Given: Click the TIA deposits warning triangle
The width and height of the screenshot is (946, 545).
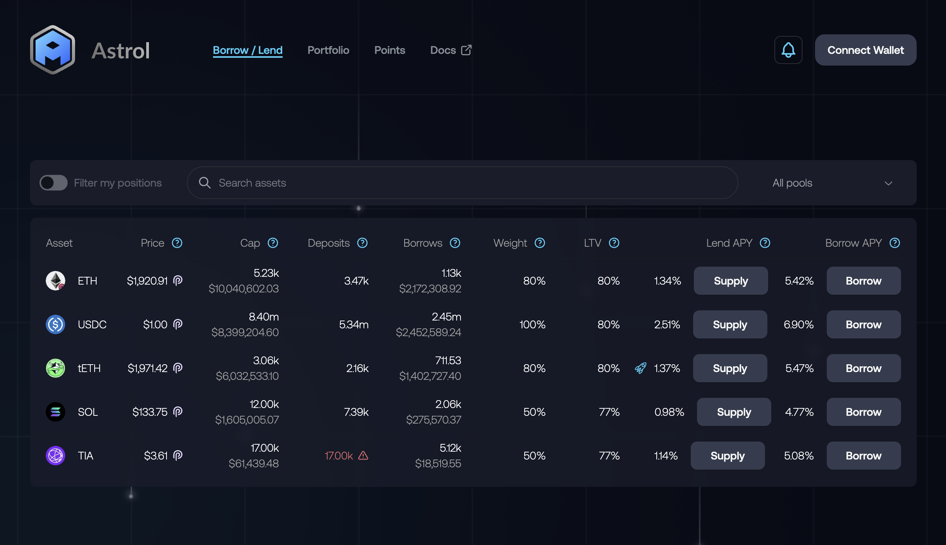Looking at the screenshot, I should pos(363,455).
